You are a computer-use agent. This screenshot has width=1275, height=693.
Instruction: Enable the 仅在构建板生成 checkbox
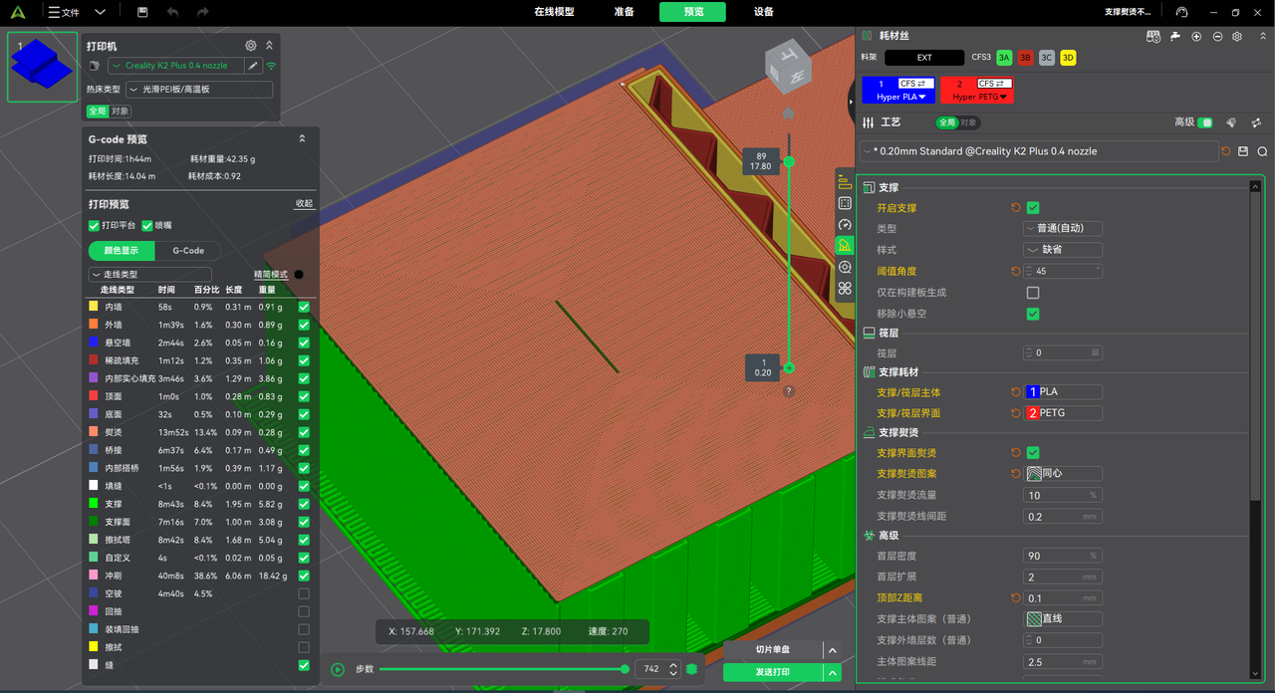(1033, 293)
